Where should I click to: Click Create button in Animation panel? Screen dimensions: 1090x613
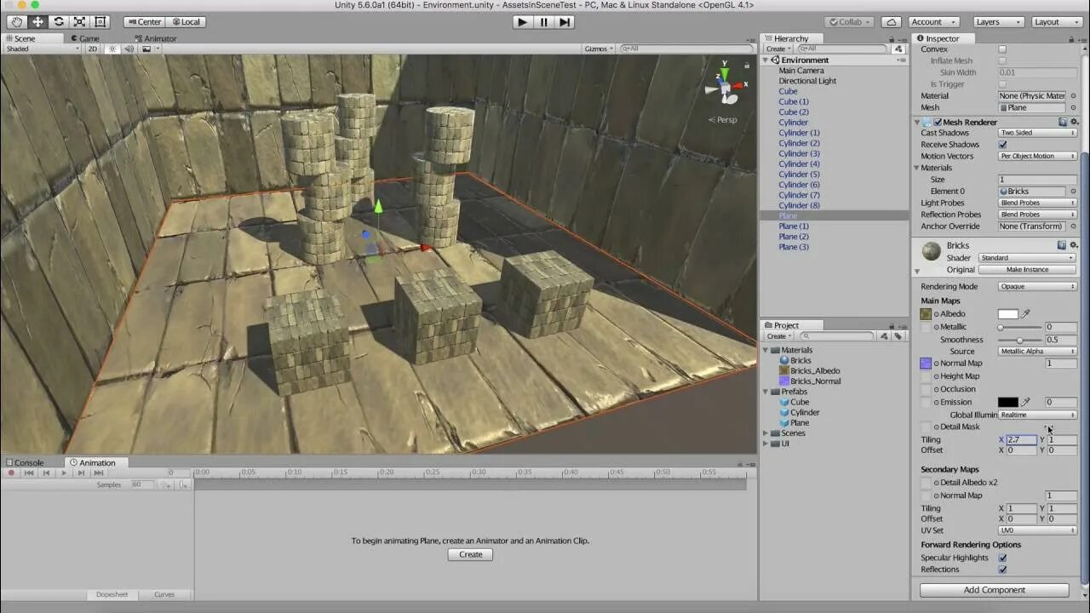pos(470,554)
